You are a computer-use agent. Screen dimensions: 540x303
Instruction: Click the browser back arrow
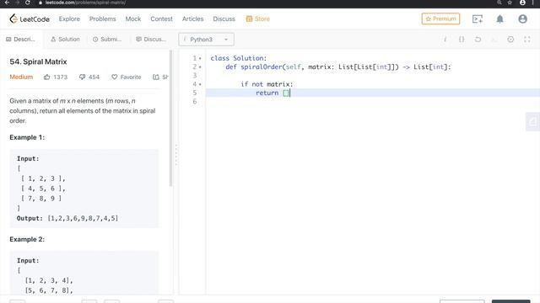click(7, 3)
